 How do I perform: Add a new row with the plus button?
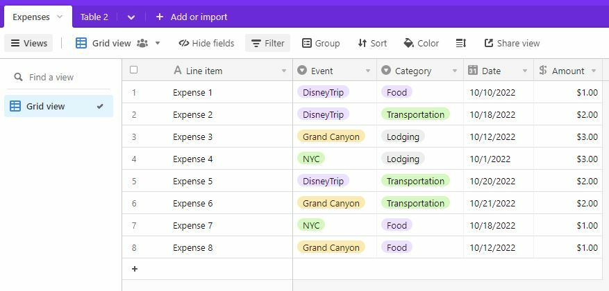click(x=135, y=269)
